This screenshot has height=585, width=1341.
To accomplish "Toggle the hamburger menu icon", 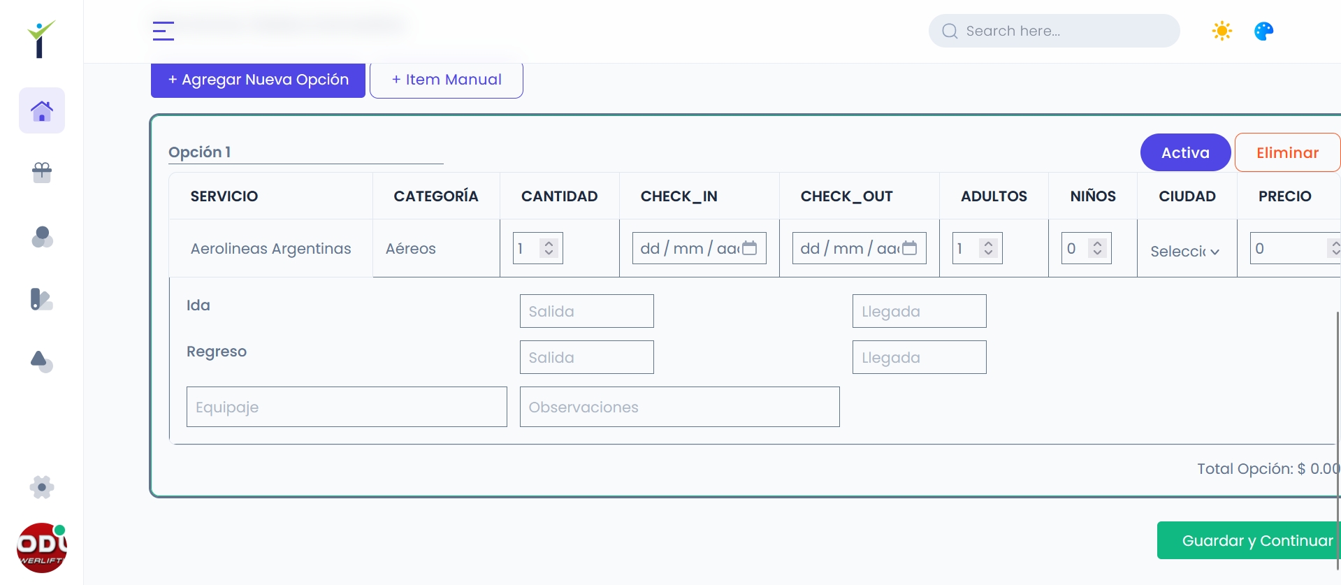I will coord(164,31).
